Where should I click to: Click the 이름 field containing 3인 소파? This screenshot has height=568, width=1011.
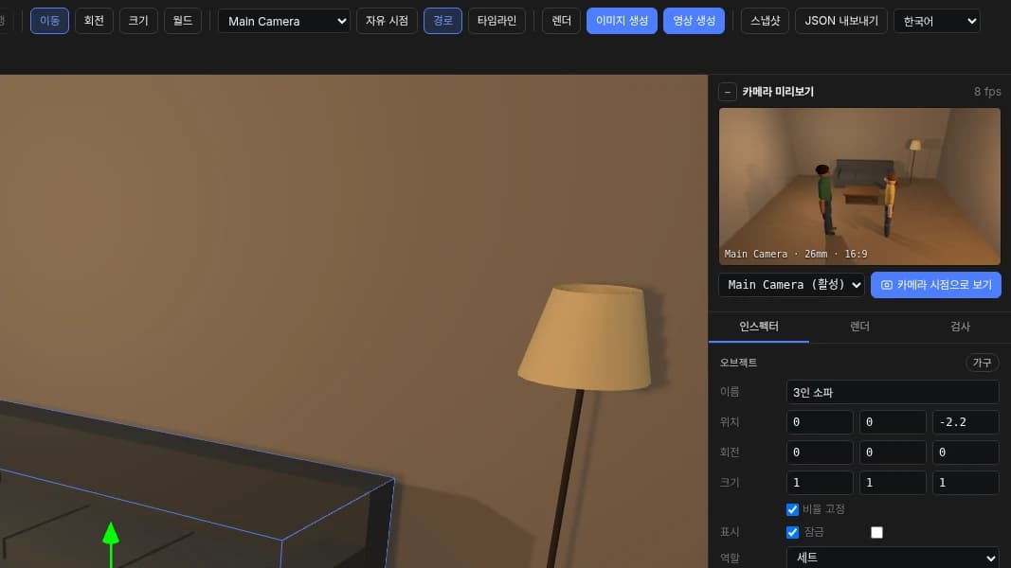click(x=893, y=392)
